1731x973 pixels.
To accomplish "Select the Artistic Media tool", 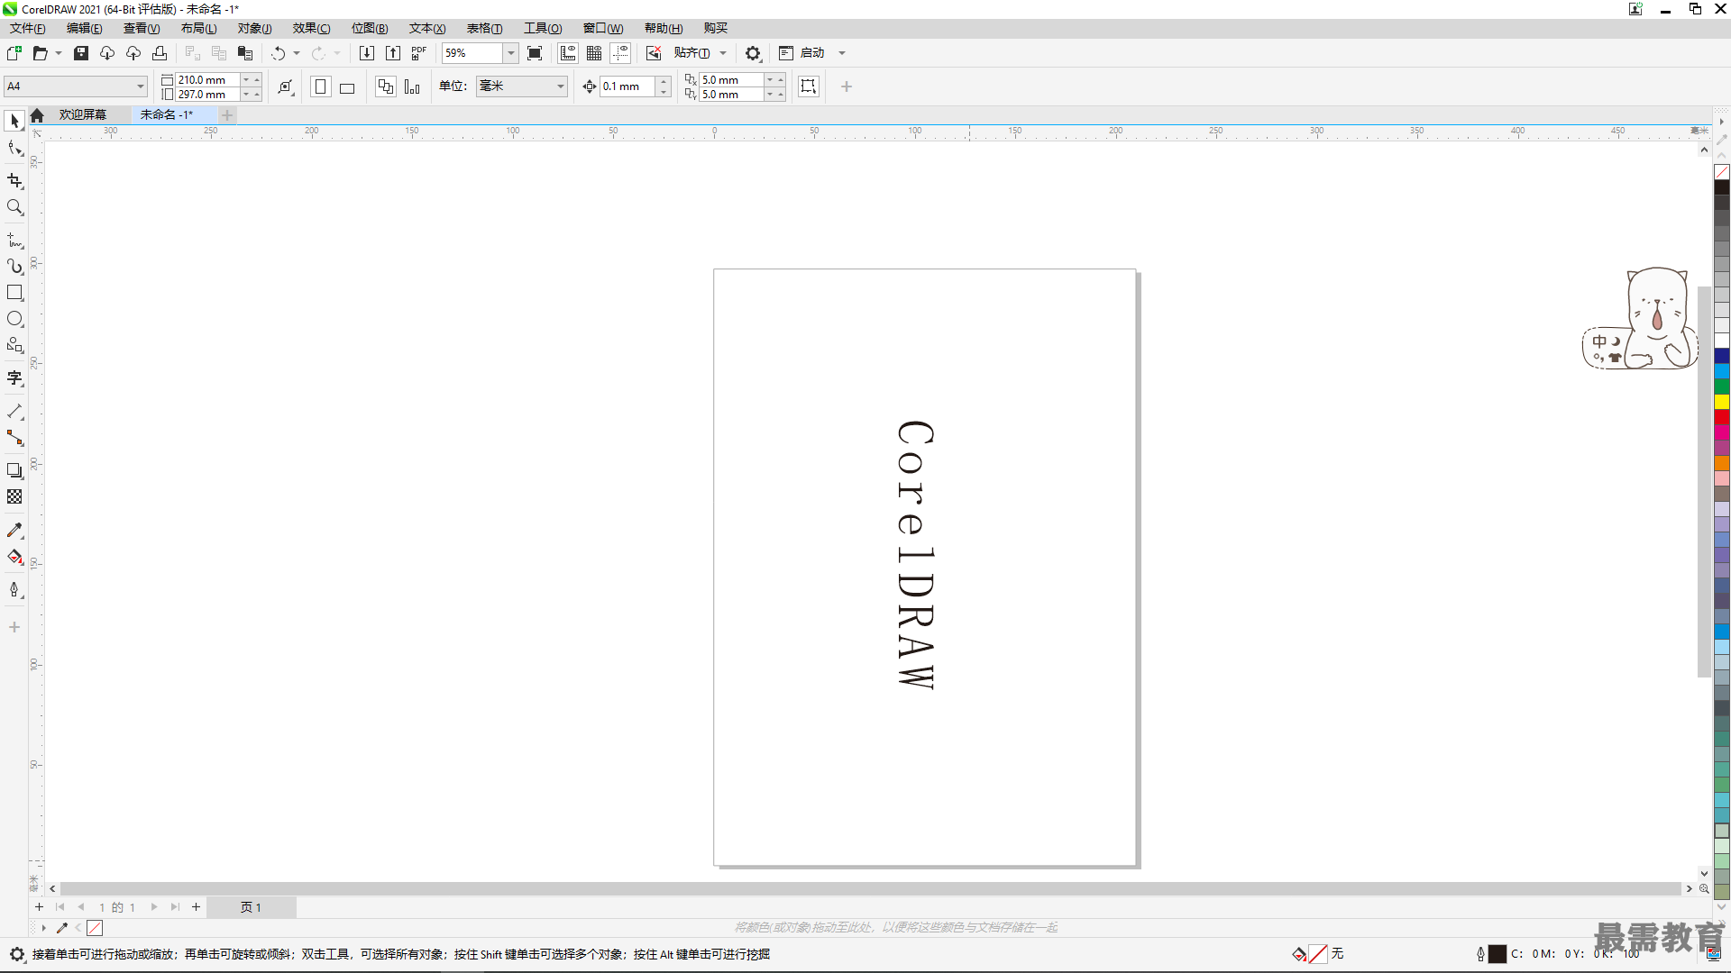I will pyautogui.click(x=14, y=267).
